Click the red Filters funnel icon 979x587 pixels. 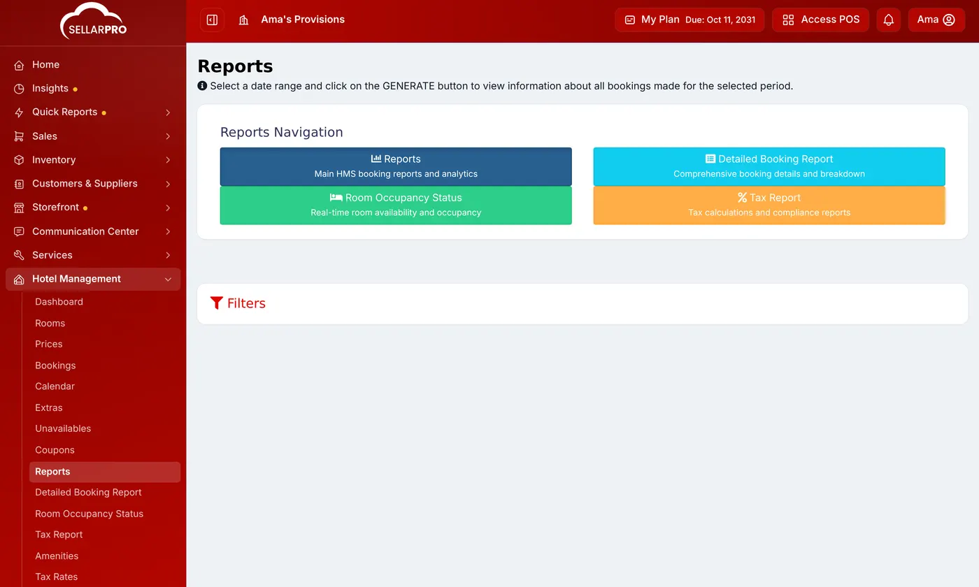217,303
